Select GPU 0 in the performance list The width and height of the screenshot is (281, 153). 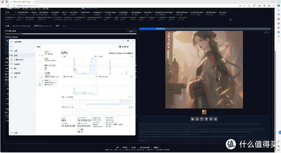coord(47,83)
